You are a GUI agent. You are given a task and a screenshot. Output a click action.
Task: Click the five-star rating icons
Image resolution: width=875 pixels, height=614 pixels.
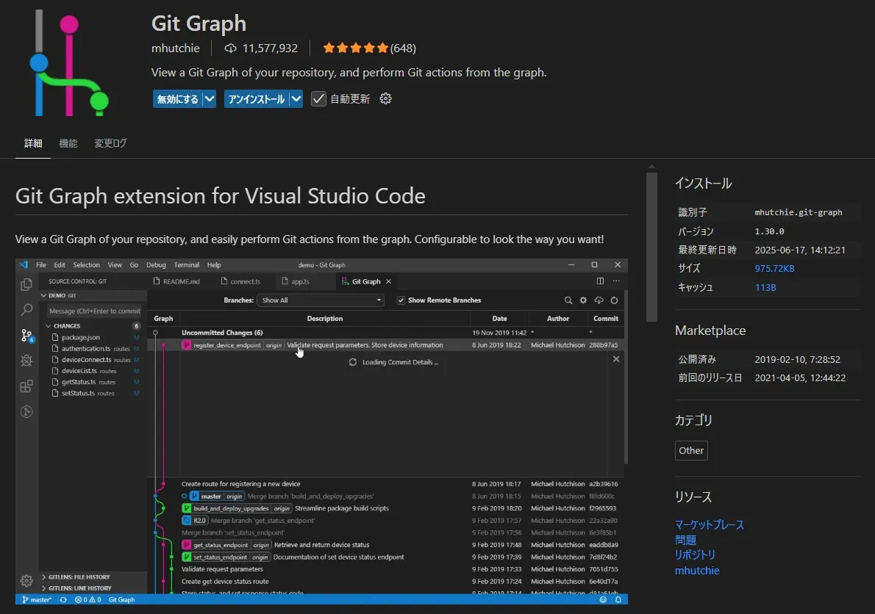tap(355, 48)
